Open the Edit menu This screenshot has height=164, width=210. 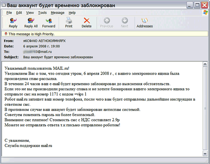(19, 13)
